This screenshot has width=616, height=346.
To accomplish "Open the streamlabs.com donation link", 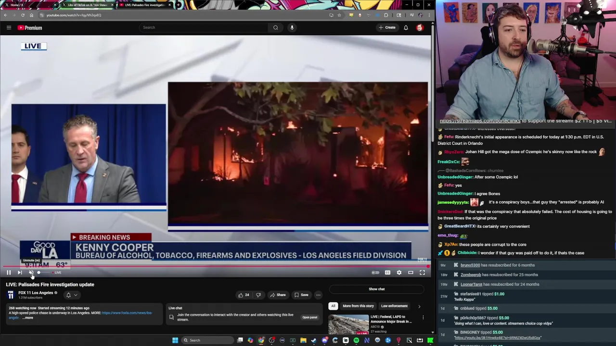I will 480,121.
